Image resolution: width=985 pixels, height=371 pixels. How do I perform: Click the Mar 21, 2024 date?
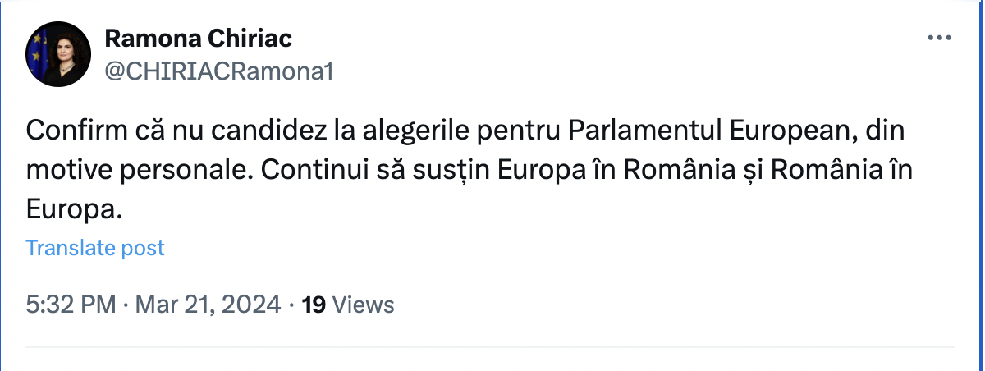pyautogui.click(x=208, y=305)
